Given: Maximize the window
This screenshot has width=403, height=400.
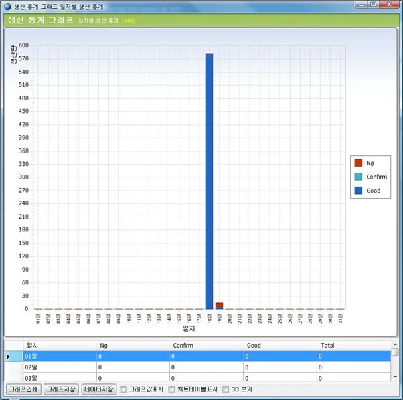Looking at the screenshot, I should tap(373, 5).
